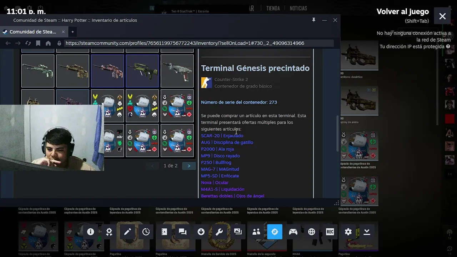Click Volver al juego button

click(x=403, y=11)
